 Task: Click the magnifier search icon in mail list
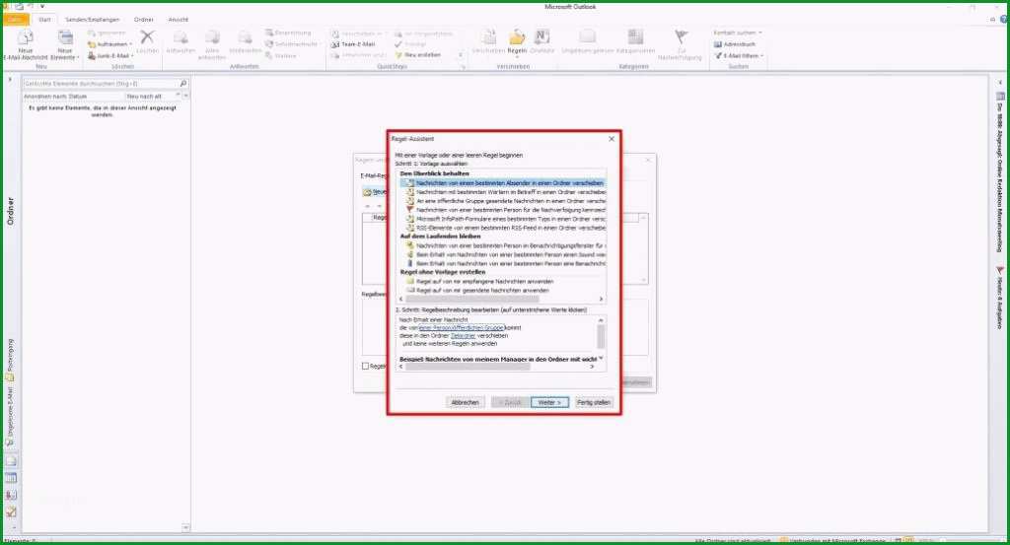[x=182, y=84]
